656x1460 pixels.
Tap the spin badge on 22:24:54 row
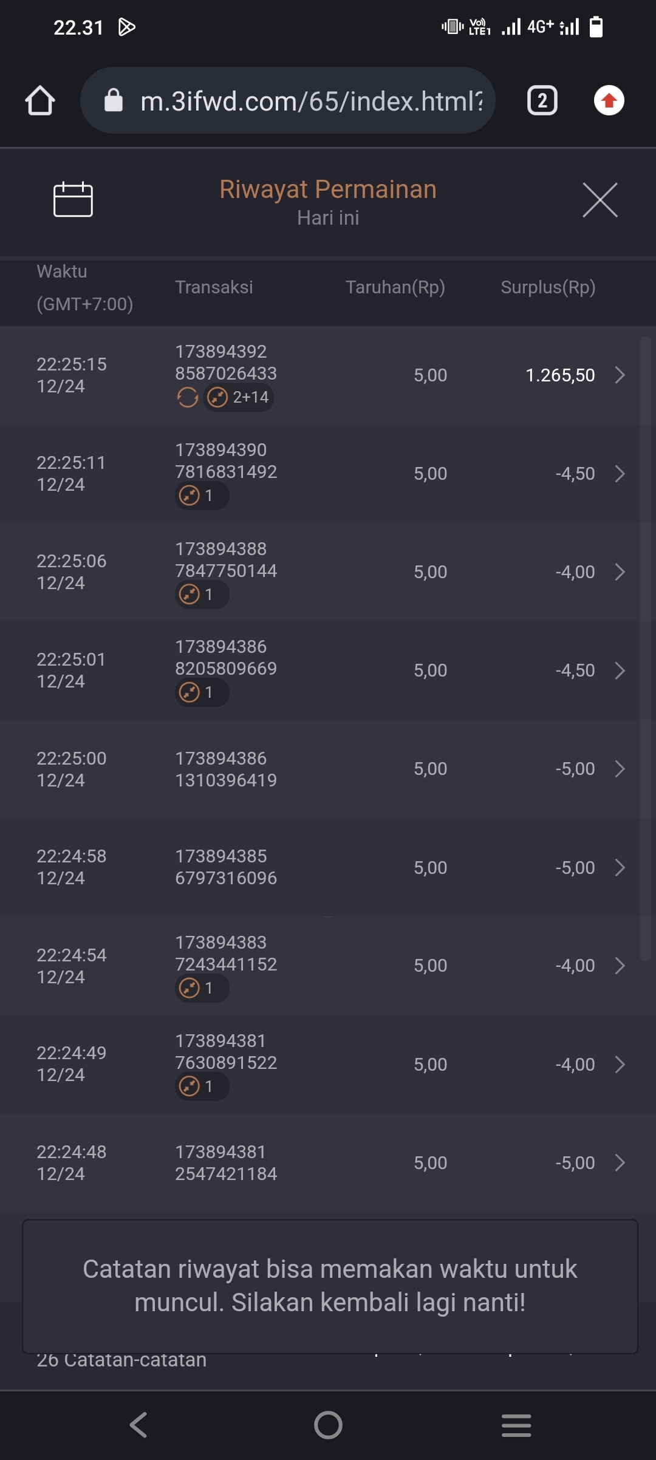(202, 988)
